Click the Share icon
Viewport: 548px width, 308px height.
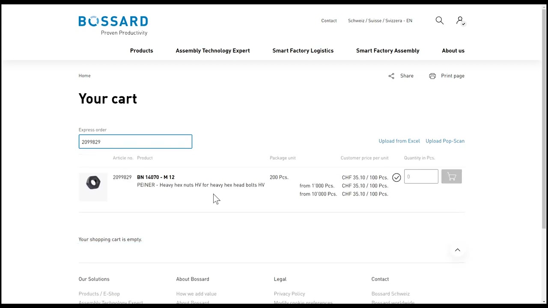391,76
